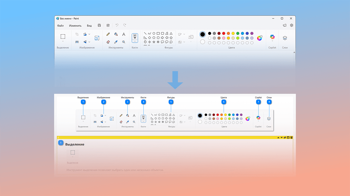Pick the Fill bucket tool in Paint window
Viewport: 350px width, 196px height.
[116, 34]
